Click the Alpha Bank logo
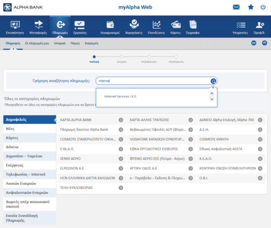This screenshot has width=271, height=228. tap(23, 7)
